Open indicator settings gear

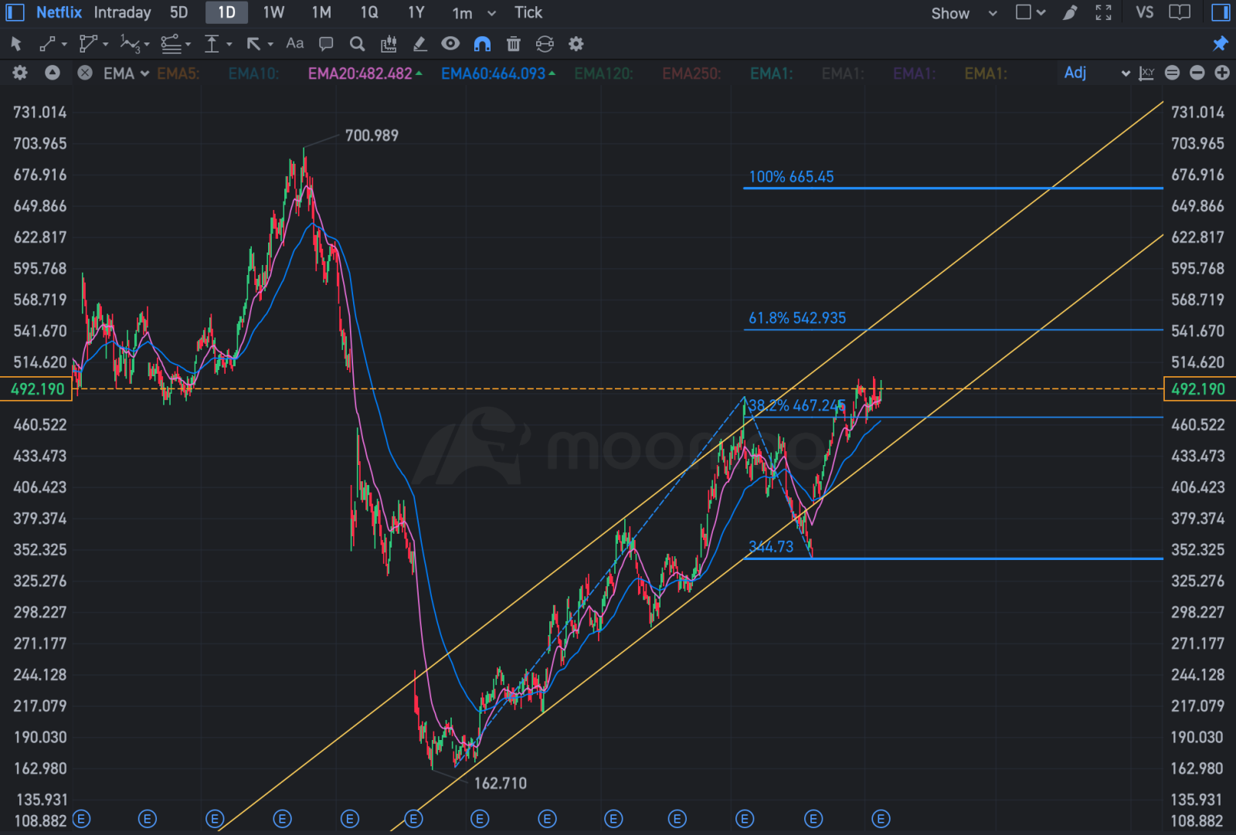20,73
